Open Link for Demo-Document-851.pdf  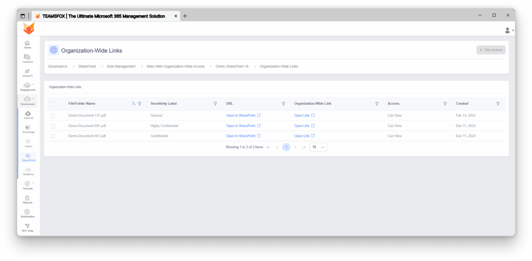(x=304, y=136)
